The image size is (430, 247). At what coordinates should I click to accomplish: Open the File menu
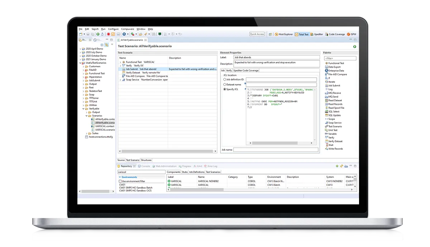(x=81, y=29)
